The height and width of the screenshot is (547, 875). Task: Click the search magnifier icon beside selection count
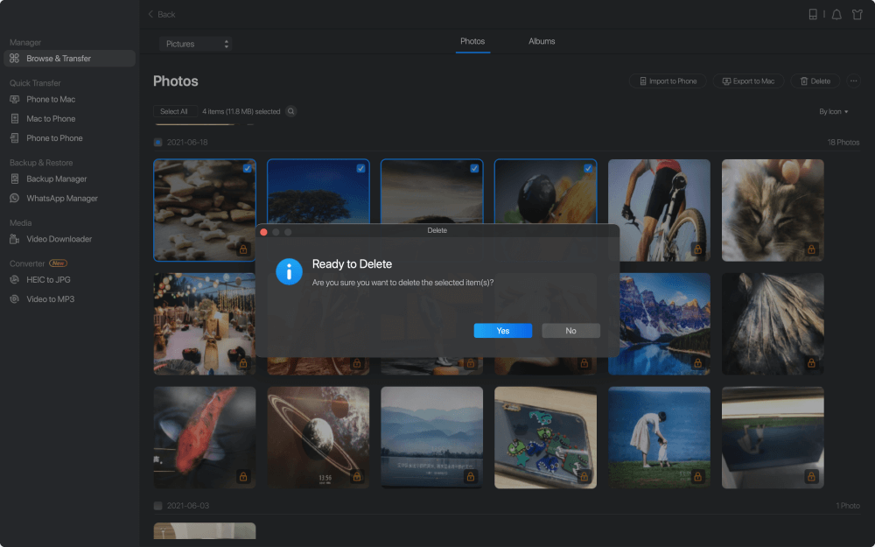pyautogui.click(x=290, y=111)
